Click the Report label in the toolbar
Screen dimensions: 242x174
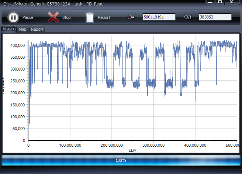[x=104, y=17]
